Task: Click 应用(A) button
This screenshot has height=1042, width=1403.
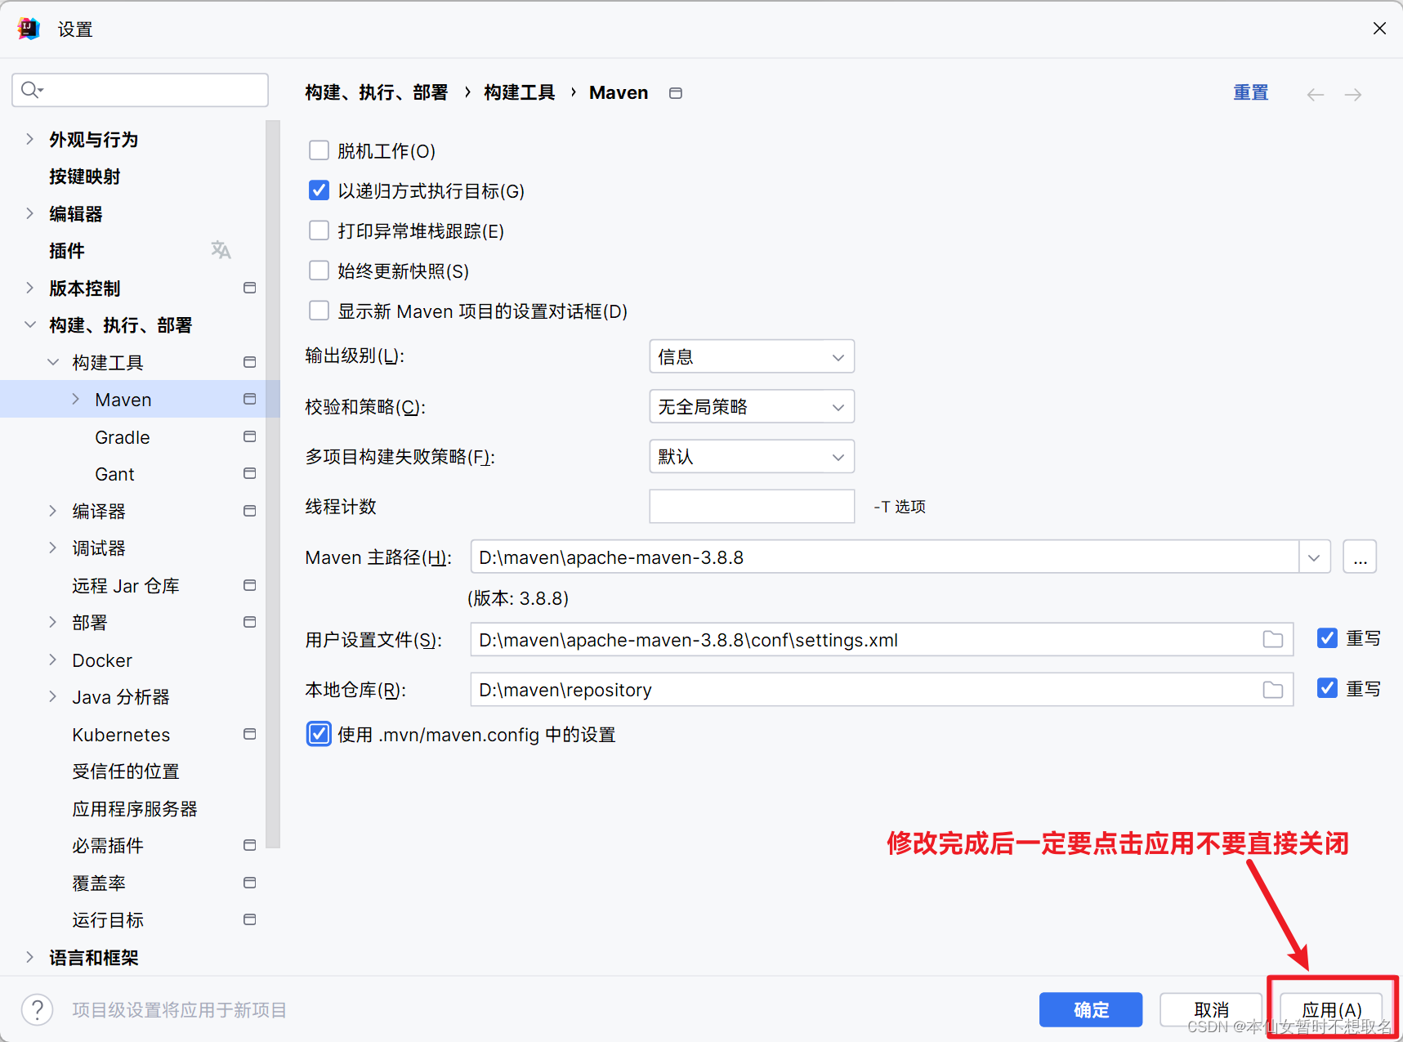Action: click(1331, 1009)
